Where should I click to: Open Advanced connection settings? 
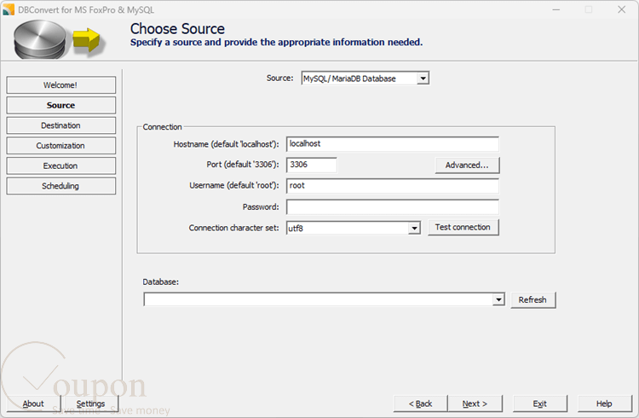pyautogui.click(x=467, y=165)
